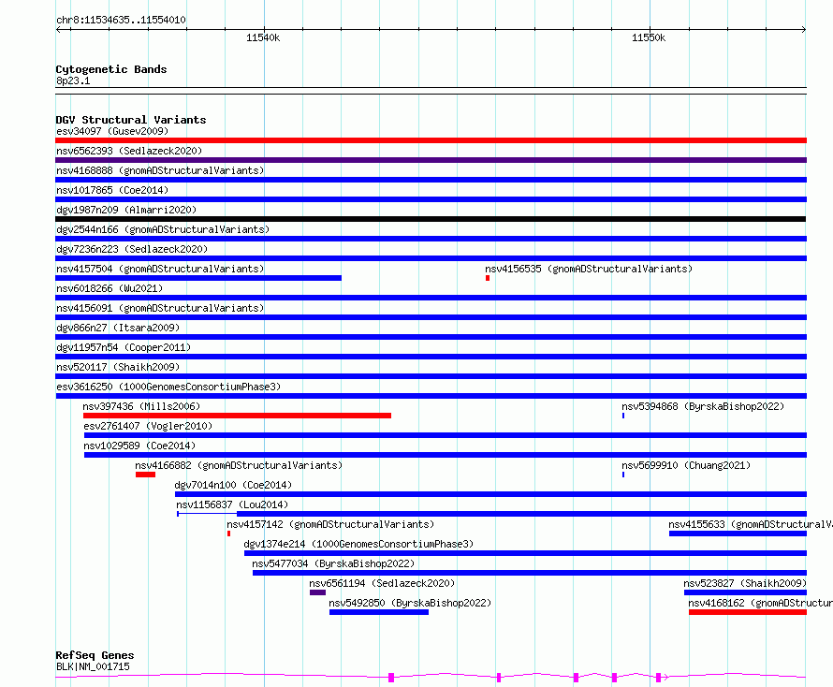Open the RefSeq Genes track heading
The image size is (833, 687).
click(95, 655)
